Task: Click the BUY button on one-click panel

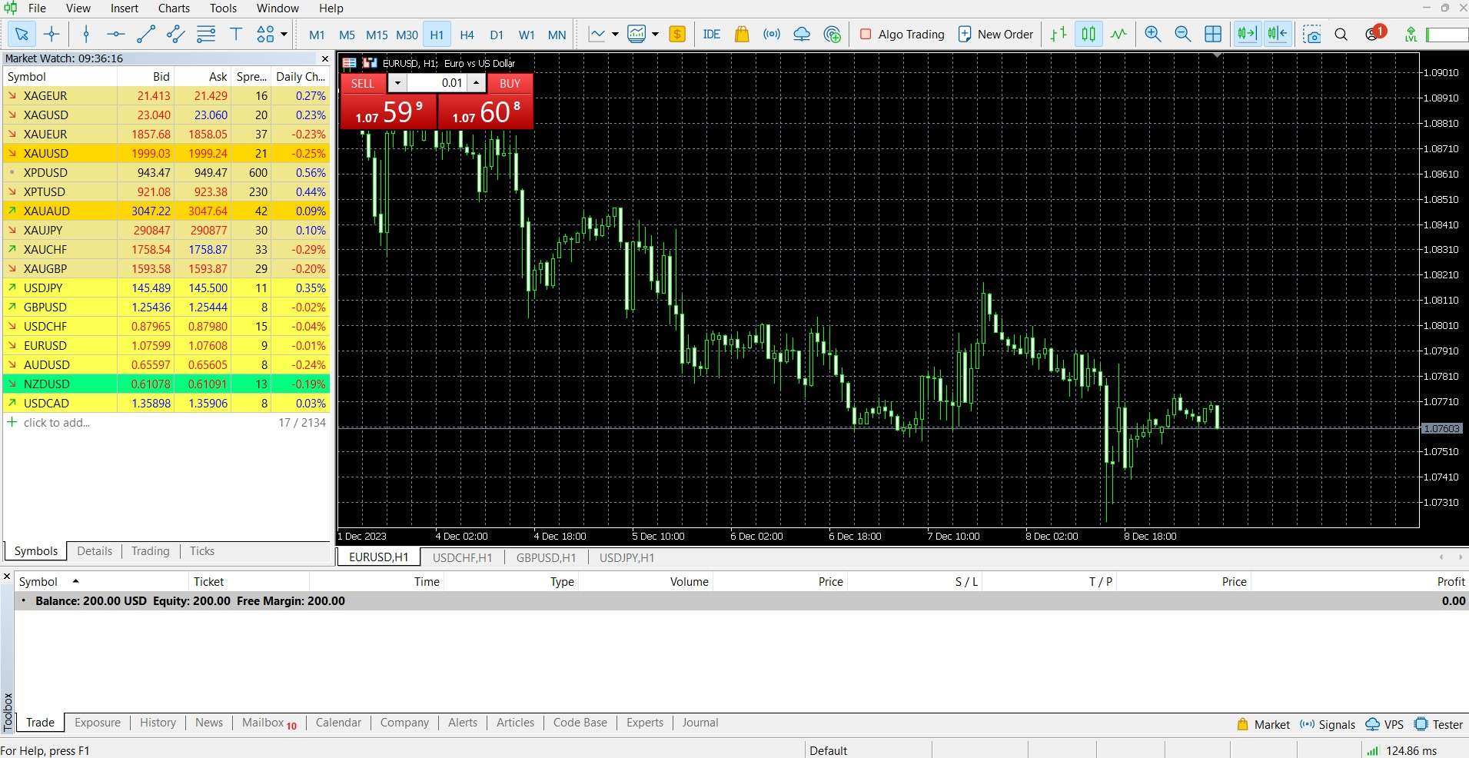Action: (510, 83)
